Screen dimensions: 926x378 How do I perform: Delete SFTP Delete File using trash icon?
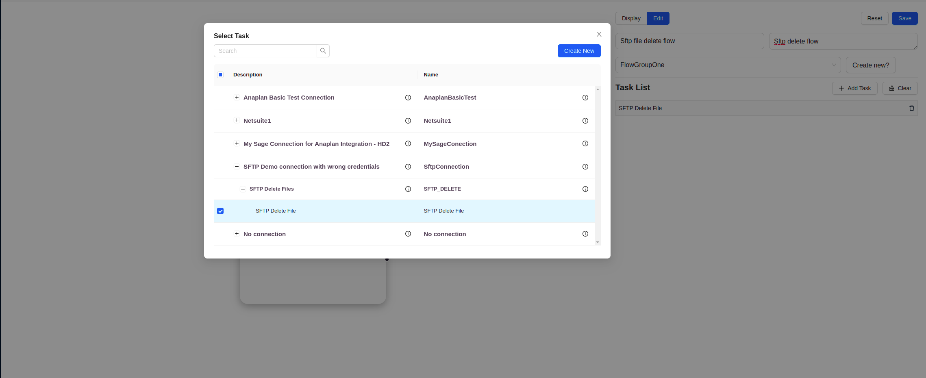[x=912, y=108]
